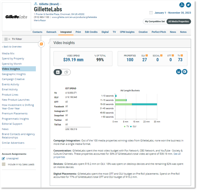Click the 11-15 seconds TV bar
This screenshot has height=190, width=197.
click(x=121, y=100)
